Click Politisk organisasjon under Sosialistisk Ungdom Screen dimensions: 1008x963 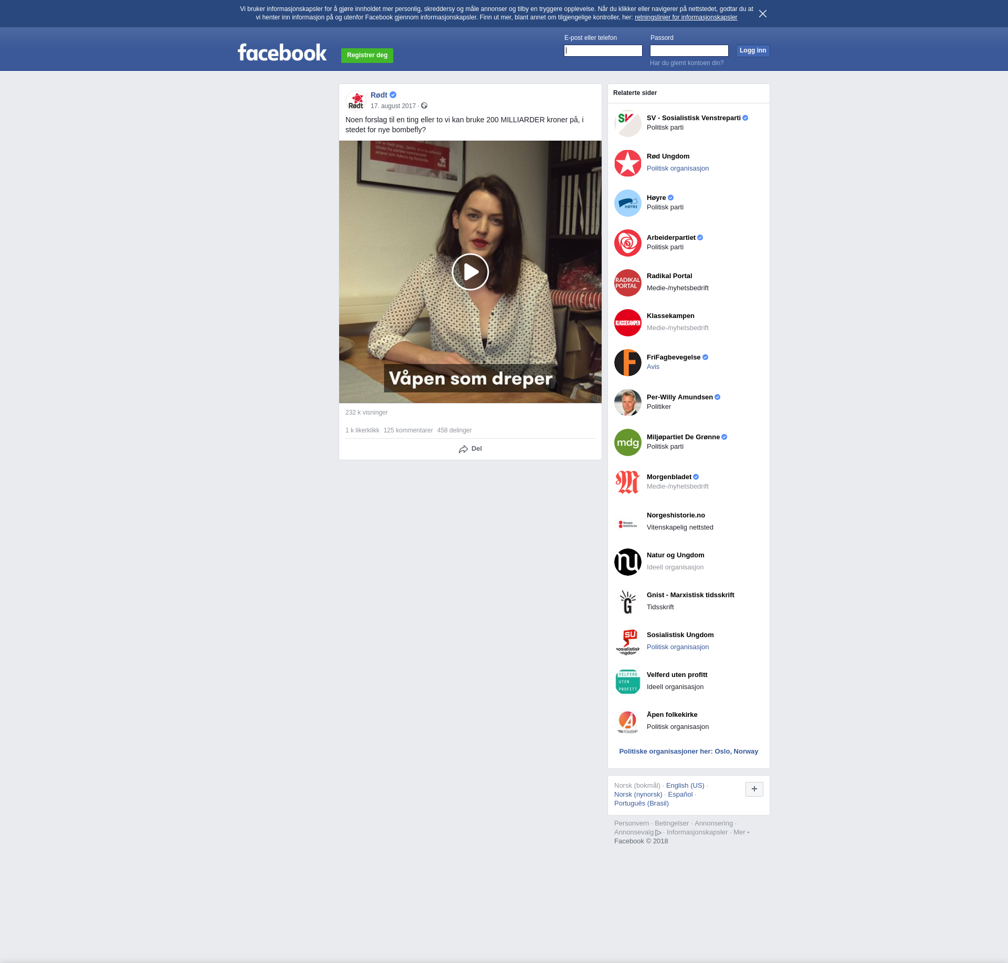[678, 647]
